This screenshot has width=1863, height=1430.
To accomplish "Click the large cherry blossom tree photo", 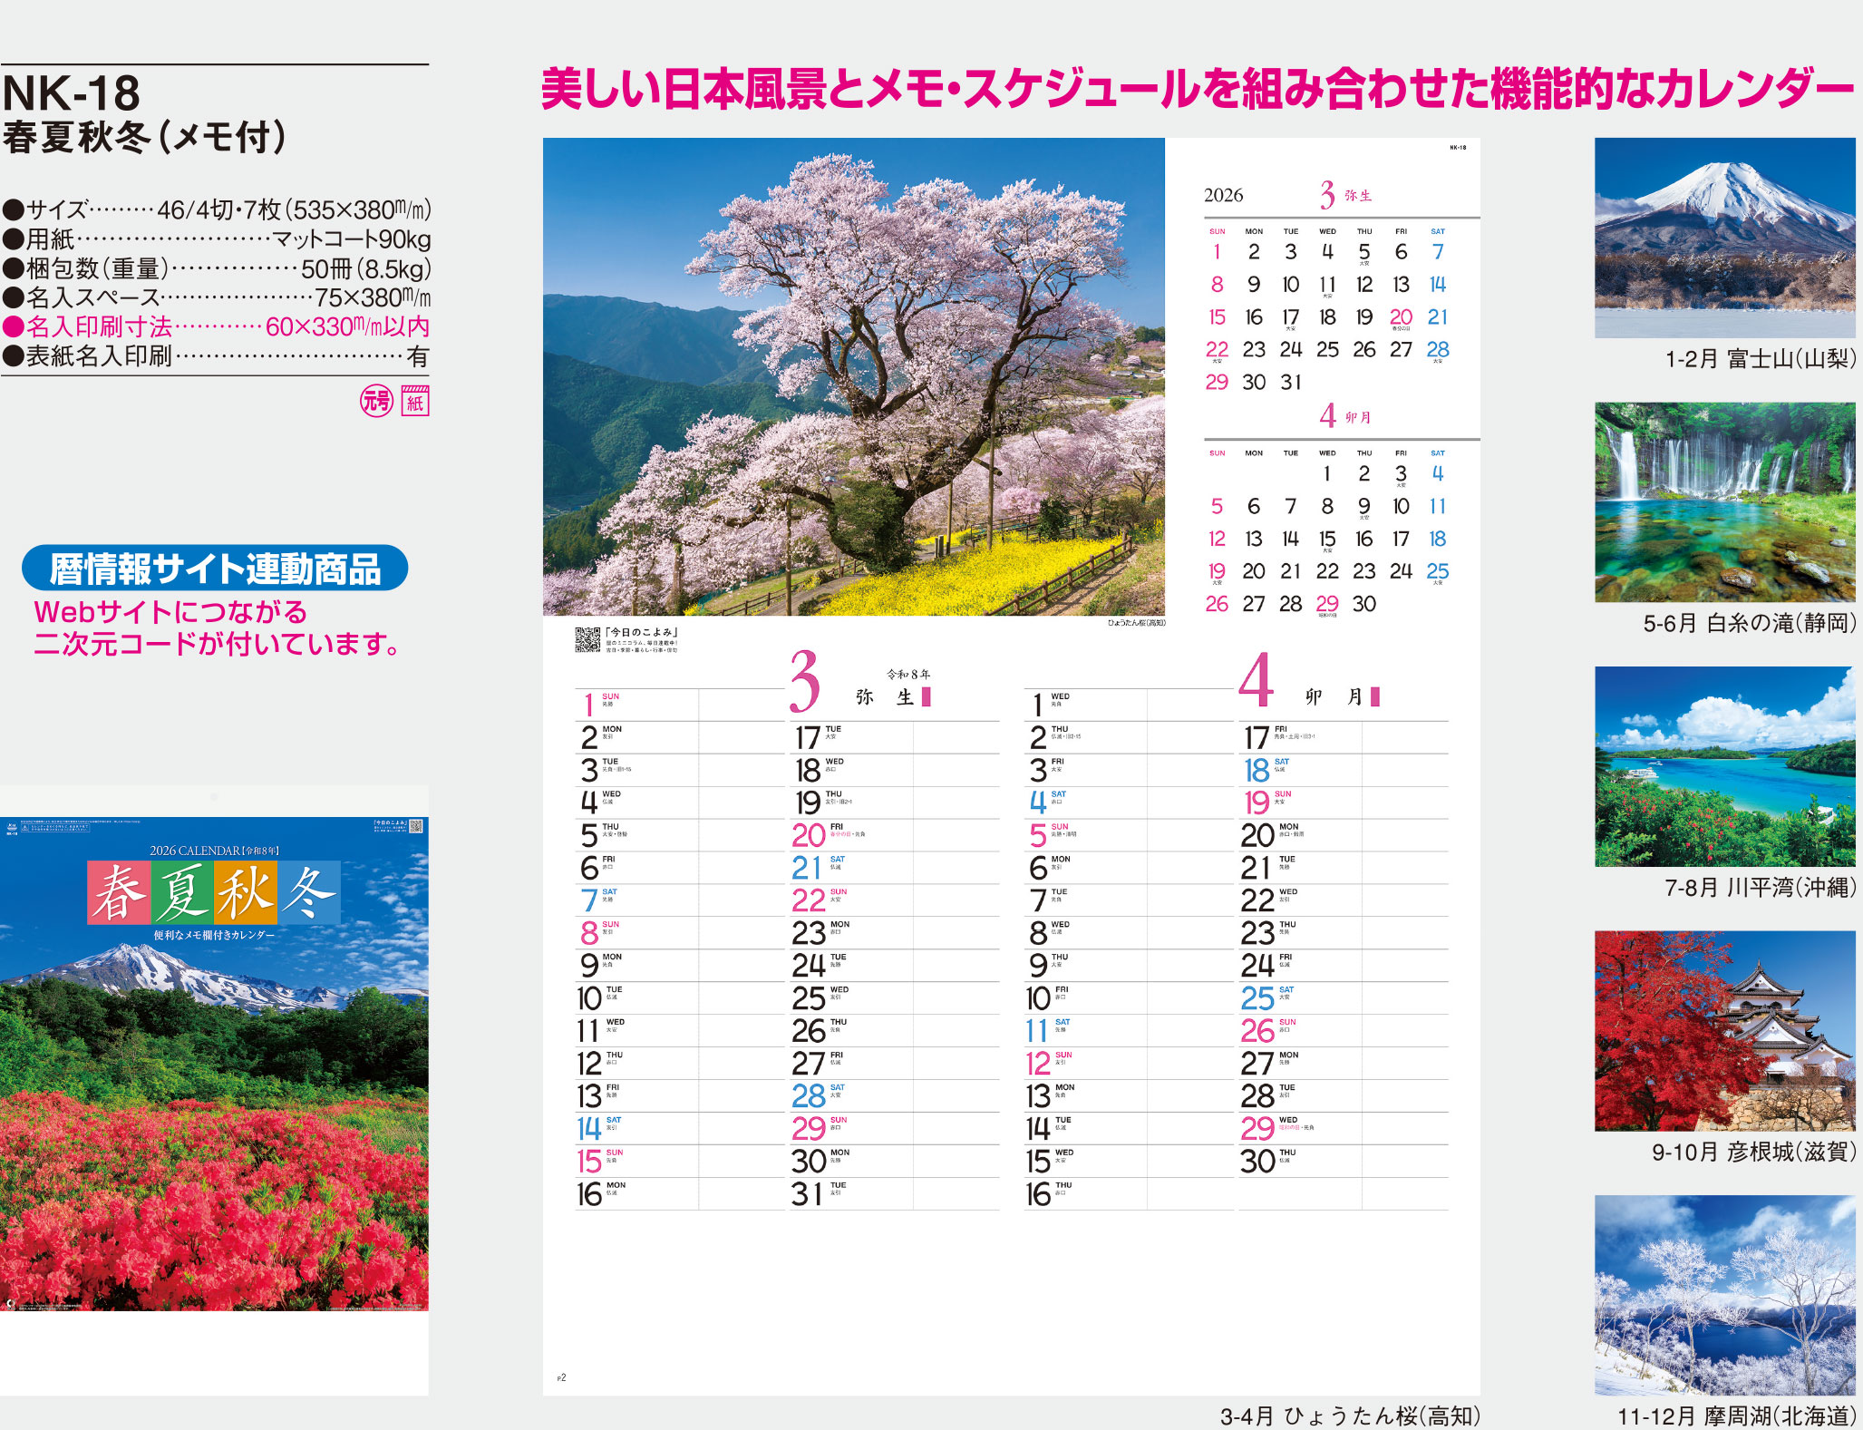I will coord(853,376).
